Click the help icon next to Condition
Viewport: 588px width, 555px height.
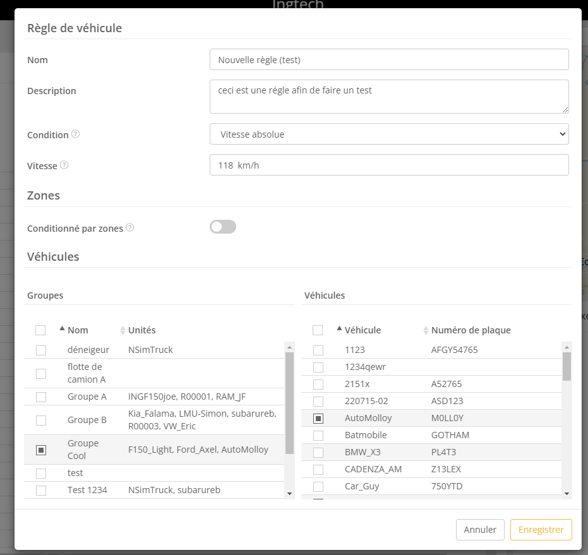(x=76, y=134)
